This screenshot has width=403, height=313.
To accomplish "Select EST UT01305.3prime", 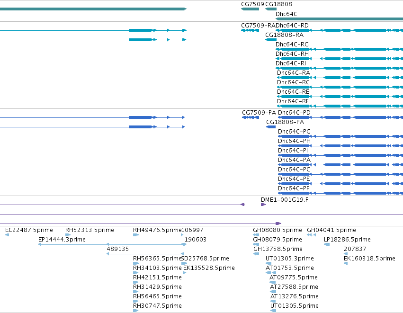I will click(x=290, y=259).
